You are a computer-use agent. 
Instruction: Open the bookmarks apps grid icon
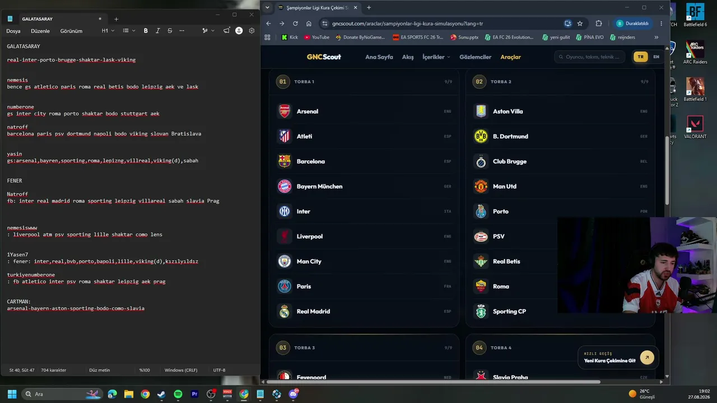click(267, 38)
